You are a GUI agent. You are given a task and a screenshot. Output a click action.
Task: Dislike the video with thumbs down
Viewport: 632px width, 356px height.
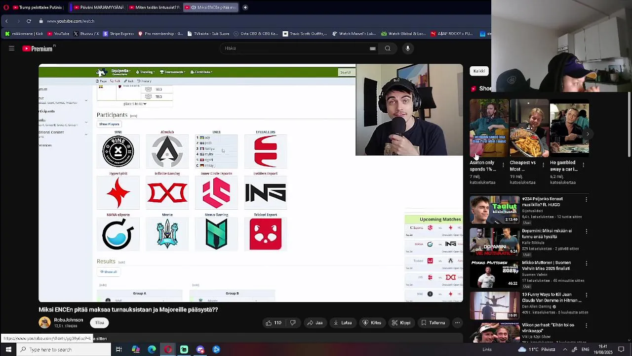tap(293, 323)
